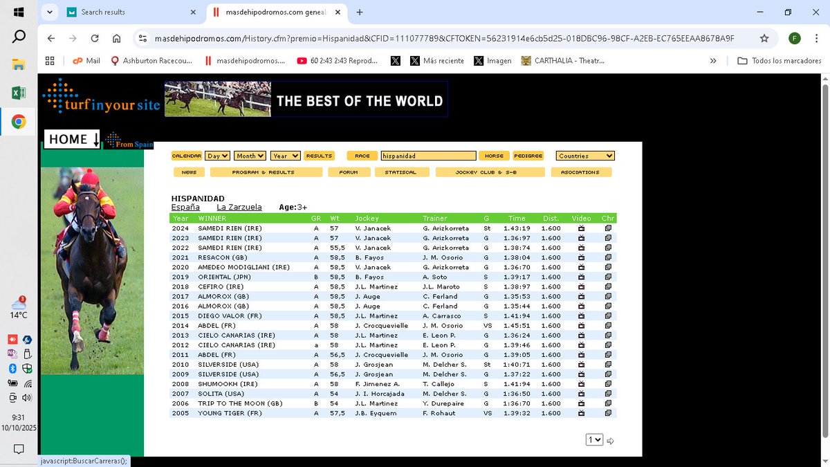Bookmark this page with the star icon
This screenshot has width=830, height=467.
[x=764, y=39]
